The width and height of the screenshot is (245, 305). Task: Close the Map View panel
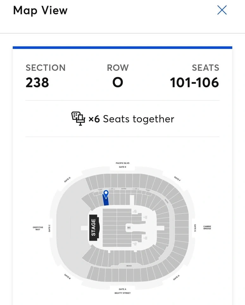point(222,10)
